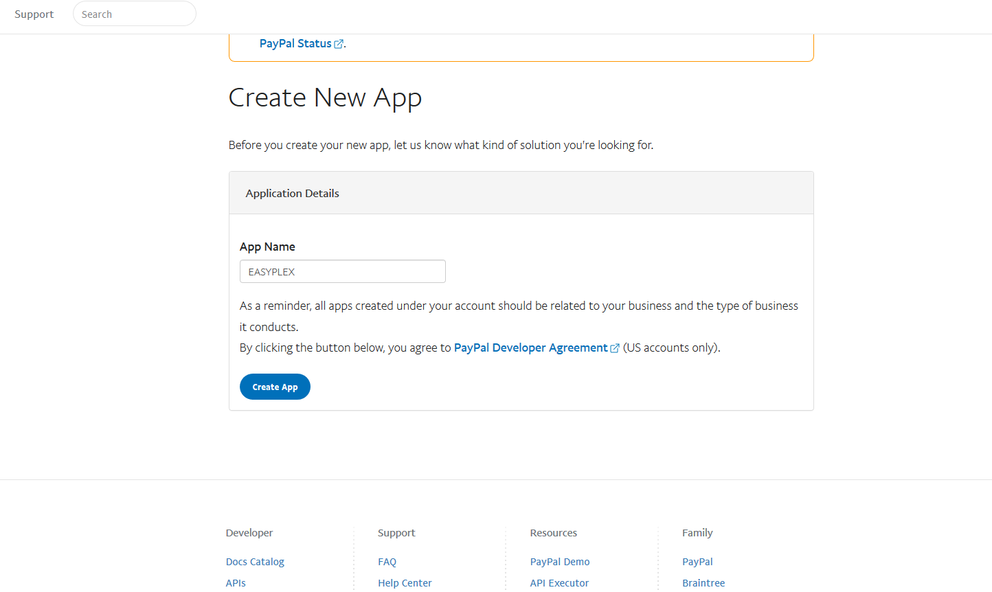This screenshot has height=592, width=992.
Task: Open the PayPal Status link
Action: (295, 43)
